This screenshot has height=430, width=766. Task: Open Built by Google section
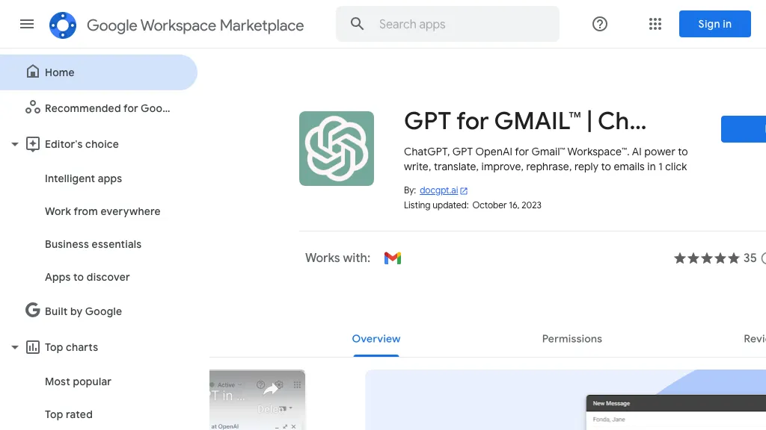[x=83, y=311]
